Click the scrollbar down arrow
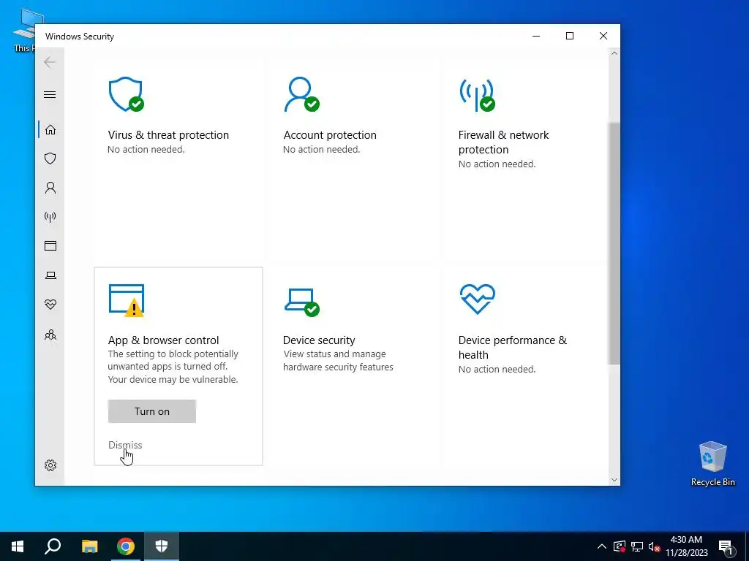Screen dimensions: 749x561 tap(614, 480)
